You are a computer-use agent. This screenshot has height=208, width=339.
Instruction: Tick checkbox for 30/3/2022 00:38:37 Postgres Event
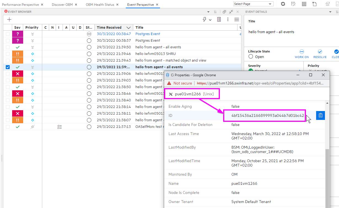(8, 41)
